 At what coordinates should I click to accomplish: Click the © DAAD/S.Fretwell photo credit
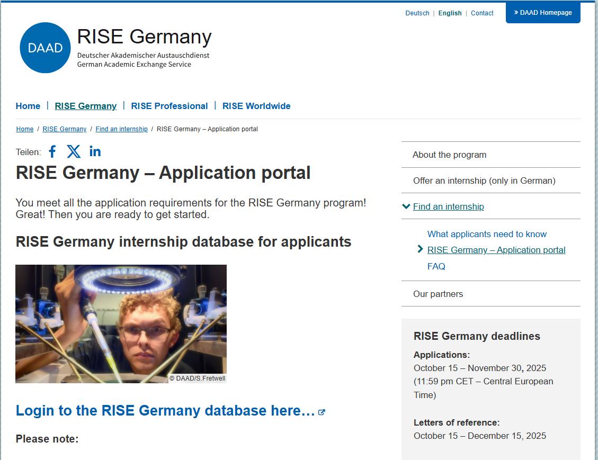(197, 378)
